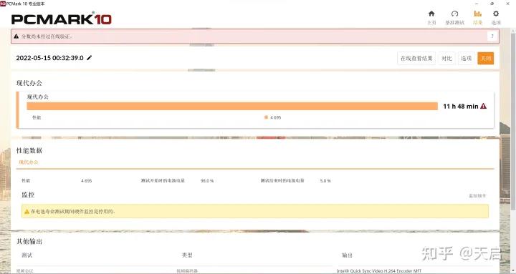Click the 4 695 value in the 性能数据 row

[87, 181]
